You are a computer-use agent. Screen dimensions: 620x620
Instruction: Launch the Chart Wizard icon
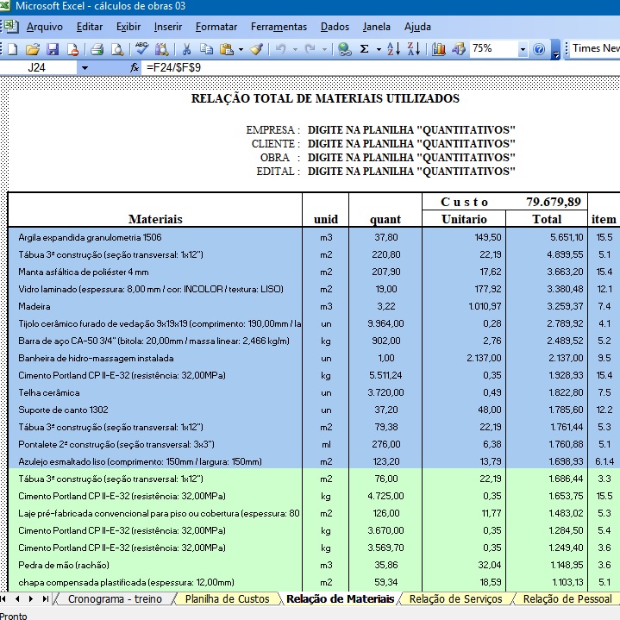click(439, 49)
